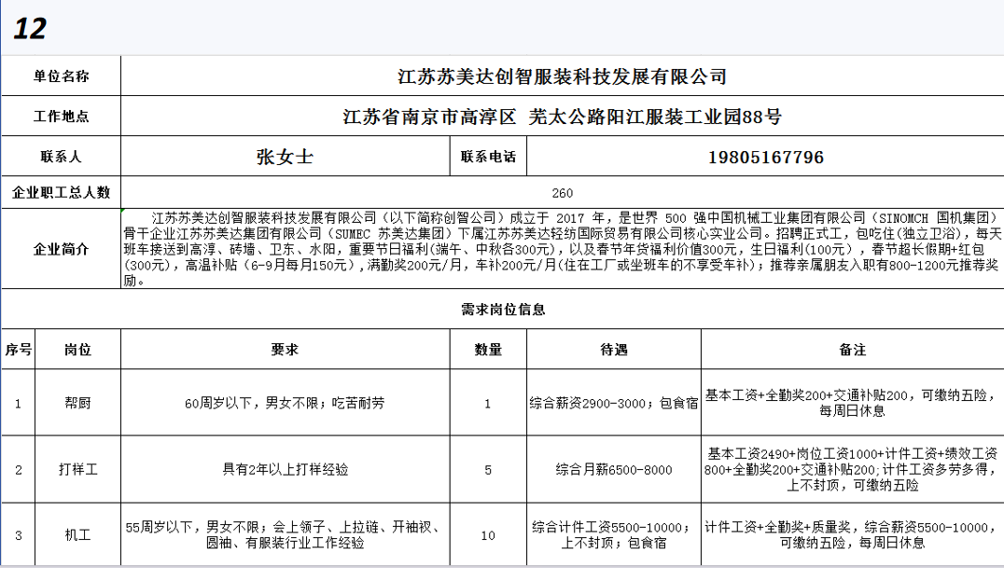This screenshot has width=1004, height=568.
Task: Click the green error indicator in 企业简介 text
Action: click(124, 213)
